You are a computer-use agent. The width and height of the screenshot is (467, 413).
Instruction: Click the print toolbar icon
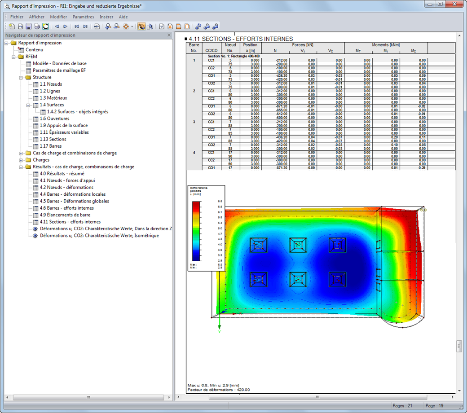point(37,26)
